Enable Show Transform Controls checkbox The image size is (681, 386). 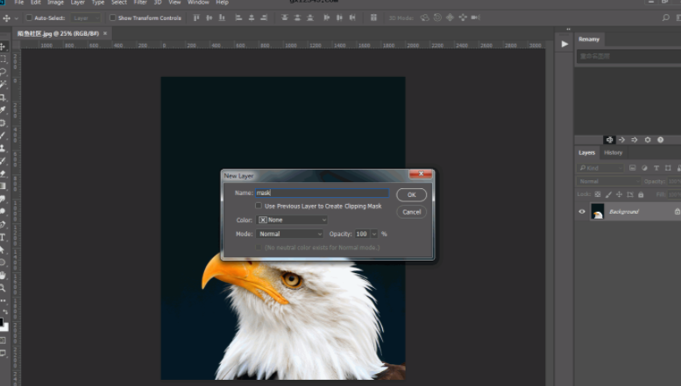point(113,18)
